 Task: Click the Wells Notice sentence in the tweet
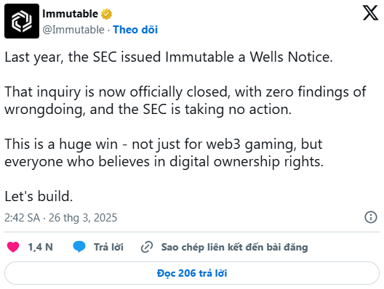[169, 57]
